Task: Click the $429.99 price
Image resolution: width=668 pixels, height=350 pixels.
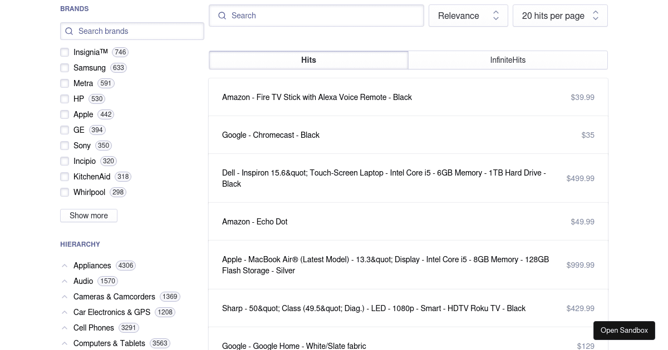Action: coord(581,308)
